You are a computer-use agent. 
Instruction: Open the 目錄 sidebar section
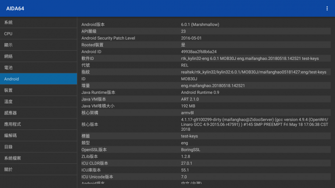tap(38, 147)
